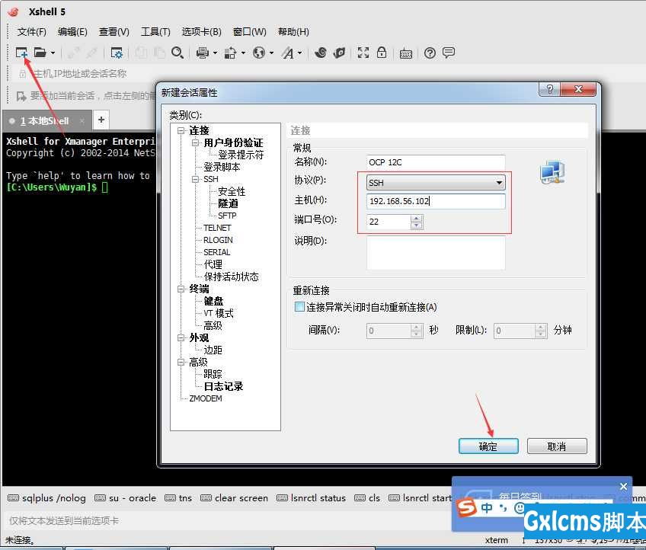The width and height of the screenshot is (646, 550).
Task: Open the 帮助(H) menu
Action: 293,32
